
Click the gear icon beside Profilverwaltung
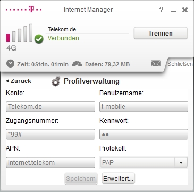56,81
